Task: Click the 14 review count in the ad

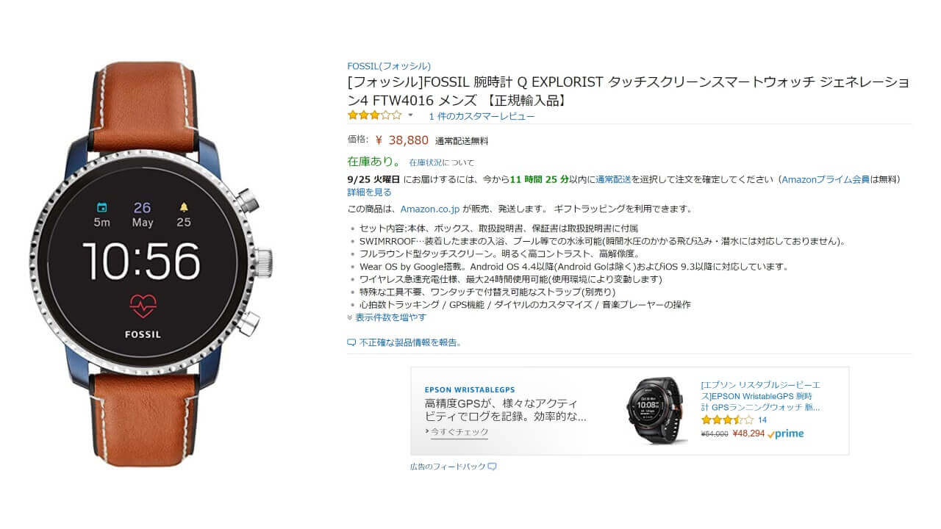Action: pyautogui.click(x=762, y=420)
